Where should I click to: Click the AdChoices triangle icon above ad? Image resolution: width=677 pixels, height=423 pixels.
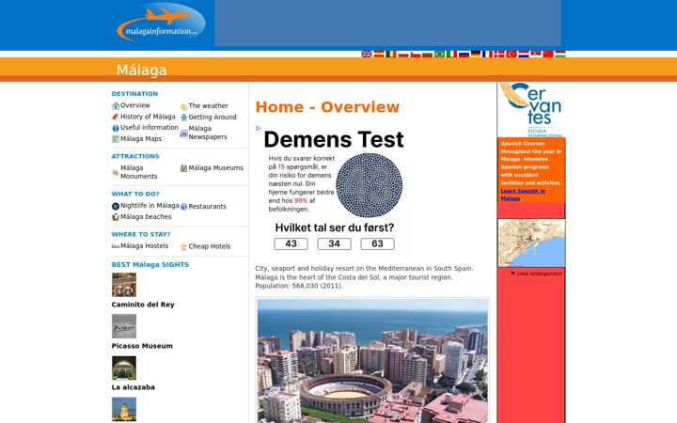click(259, 128)
